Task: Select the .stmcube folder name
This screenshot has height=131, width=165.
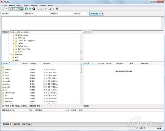Action: click(x=8, y=101)
